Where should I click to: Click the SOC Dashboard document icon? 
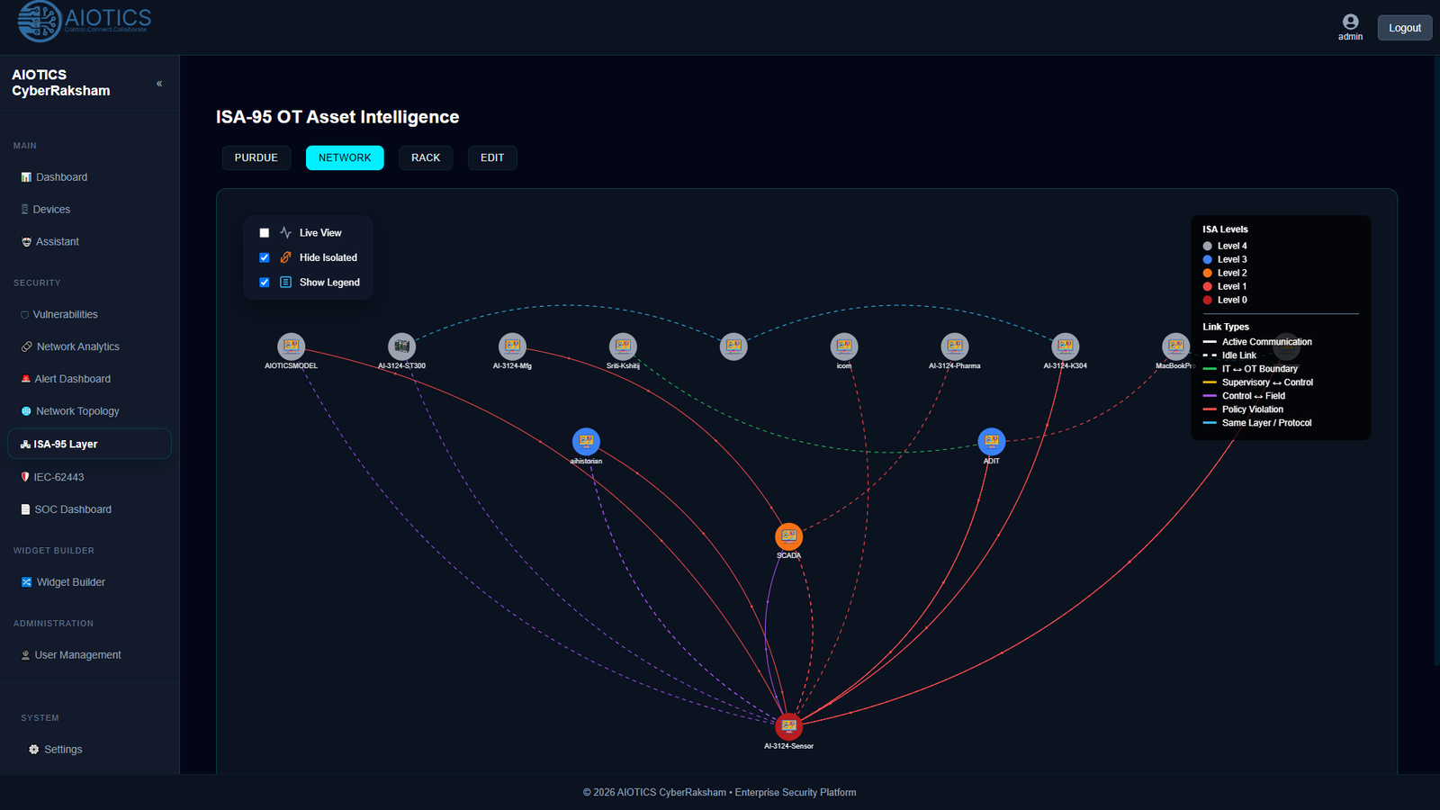pos(25,509)
